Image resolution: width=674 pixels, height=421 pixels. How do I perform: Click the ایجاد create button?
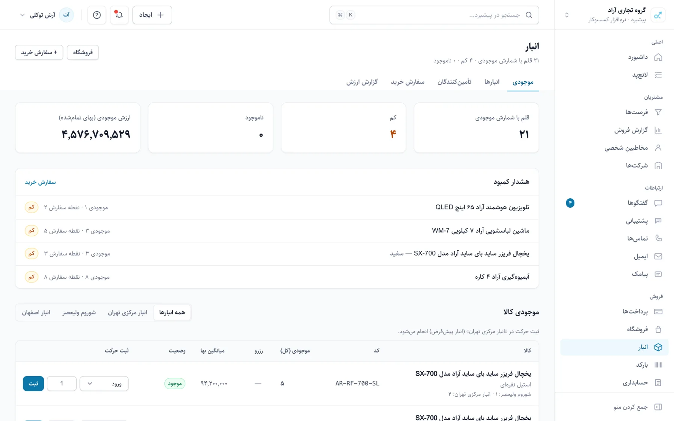click(x=152, y=15)
